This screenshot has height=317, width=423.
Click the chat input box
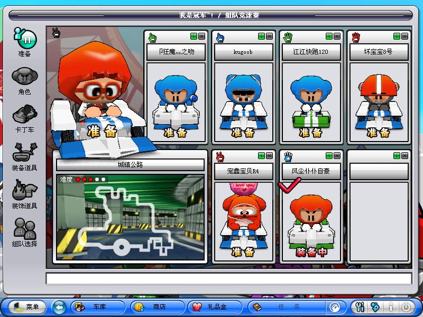tap(229, 278)
